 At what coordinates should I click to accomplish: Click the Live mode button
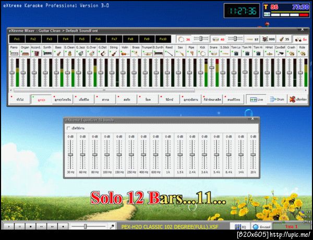(256, 99)
